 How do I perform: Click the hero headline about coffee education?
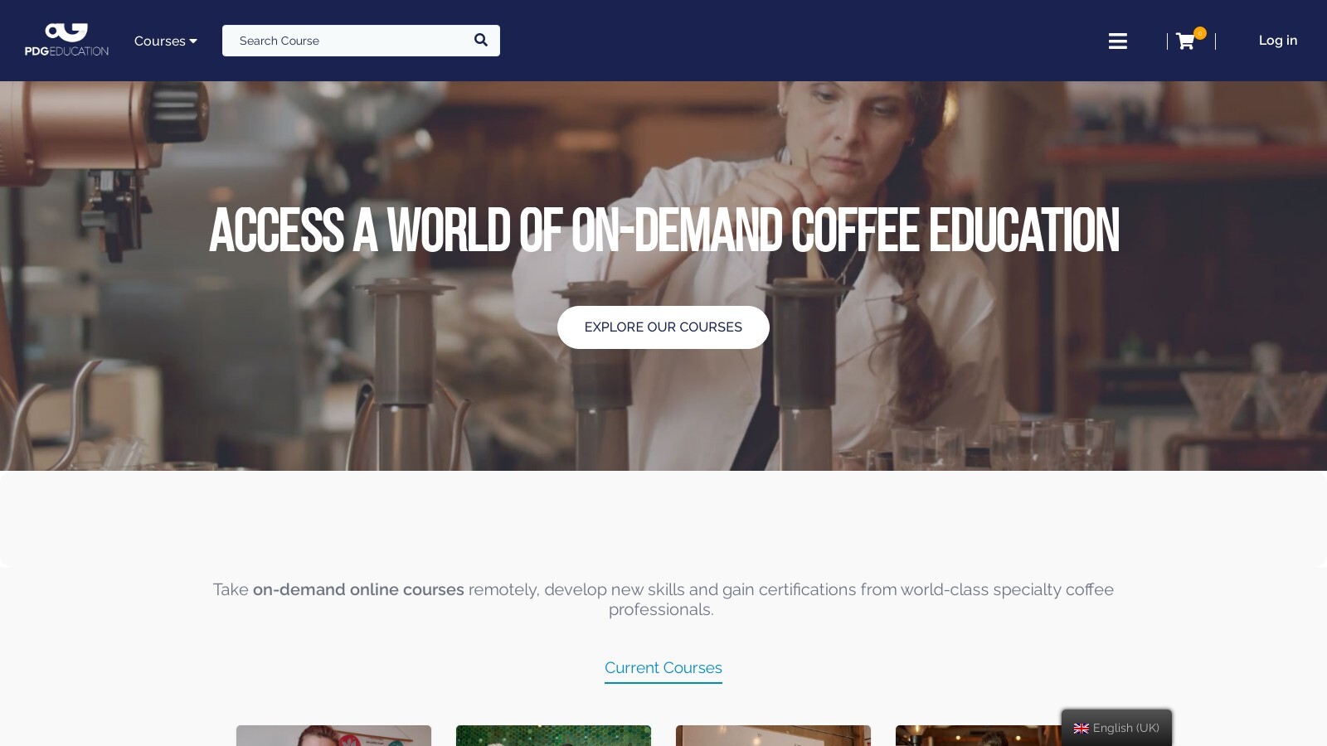(663, 231)
